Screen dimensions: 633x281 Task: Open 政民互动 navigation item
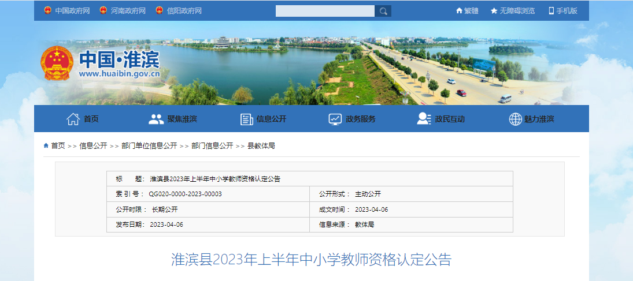[450, 119]
